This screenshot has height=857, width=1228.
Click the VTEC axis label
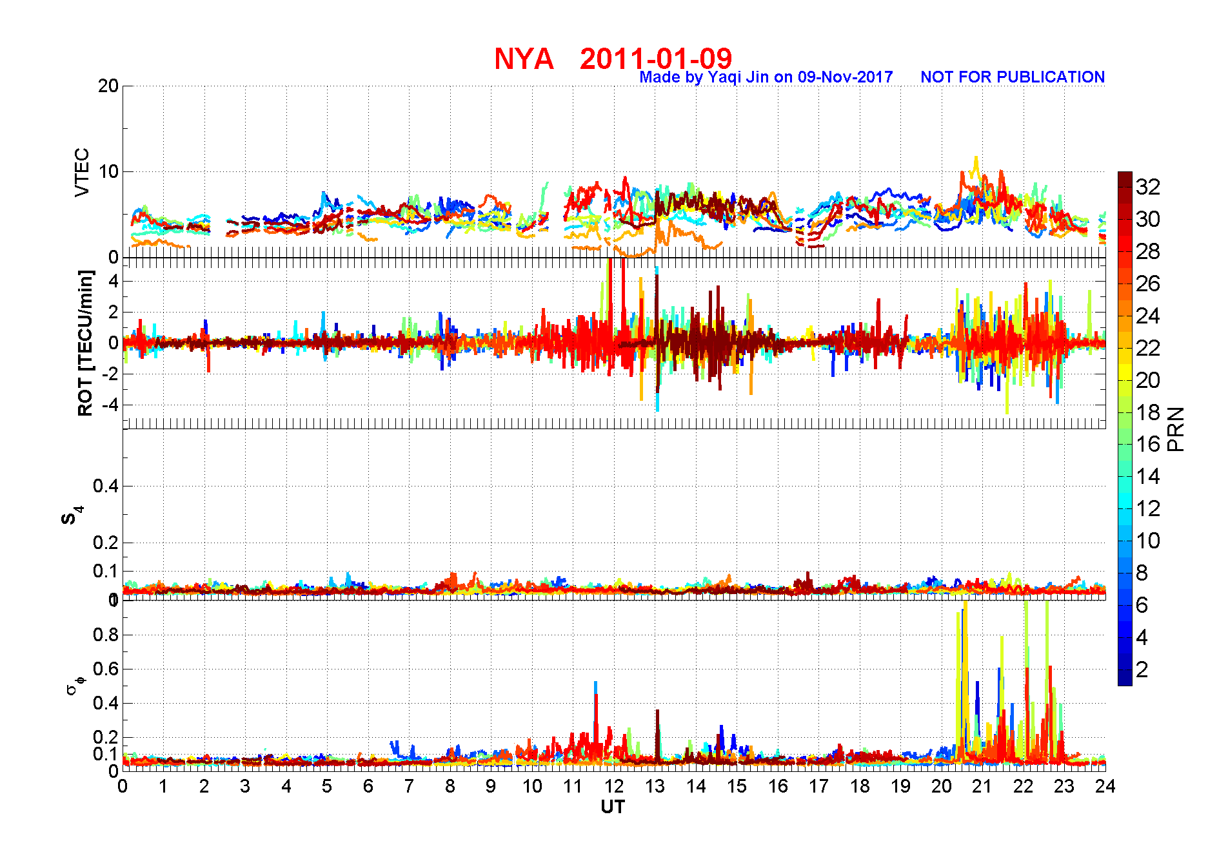[x=83, y=173]
